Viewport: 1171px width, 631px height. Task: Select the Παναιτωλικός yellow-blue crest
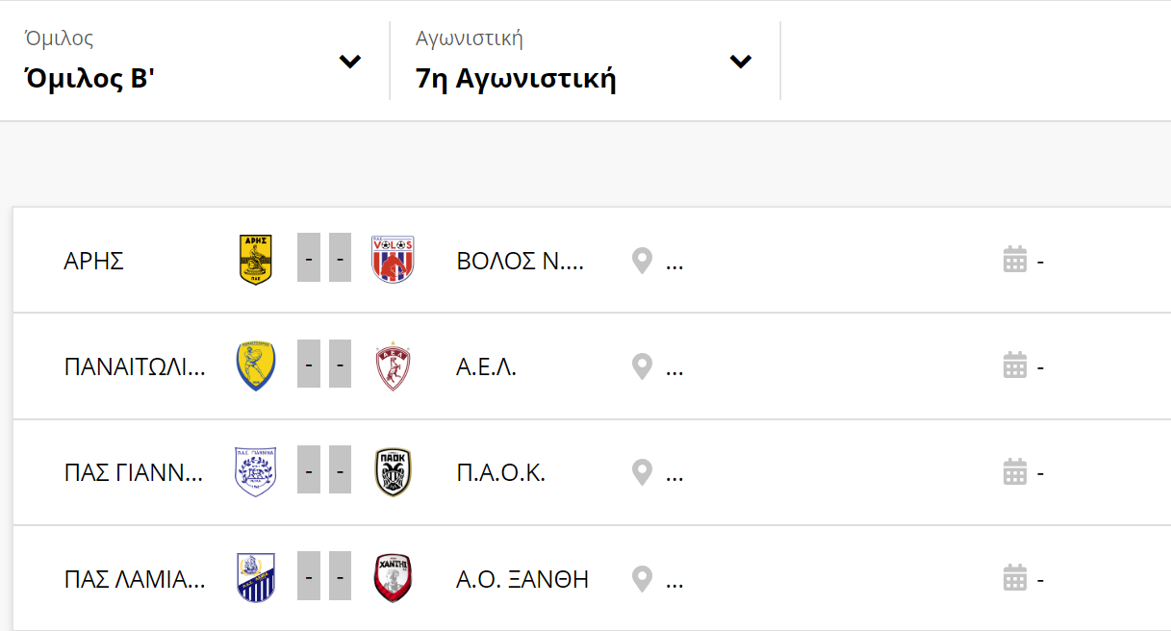click(x=256, y=366)
